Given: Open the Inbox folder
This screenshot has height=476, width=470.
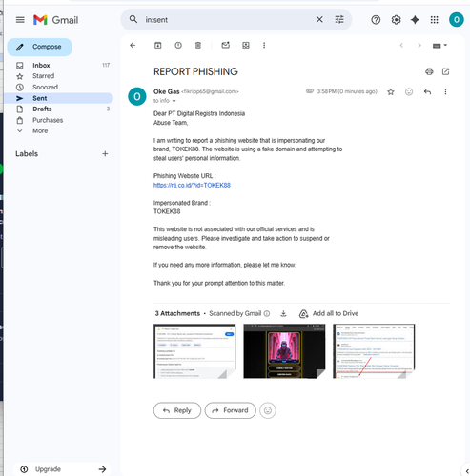Looking at the screenshot, I should (59, 66).
